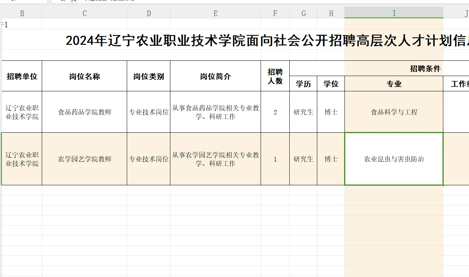Click the 食品药品学院教师 cell
This screenshot has width=469, height=277.
click(85, 112)
